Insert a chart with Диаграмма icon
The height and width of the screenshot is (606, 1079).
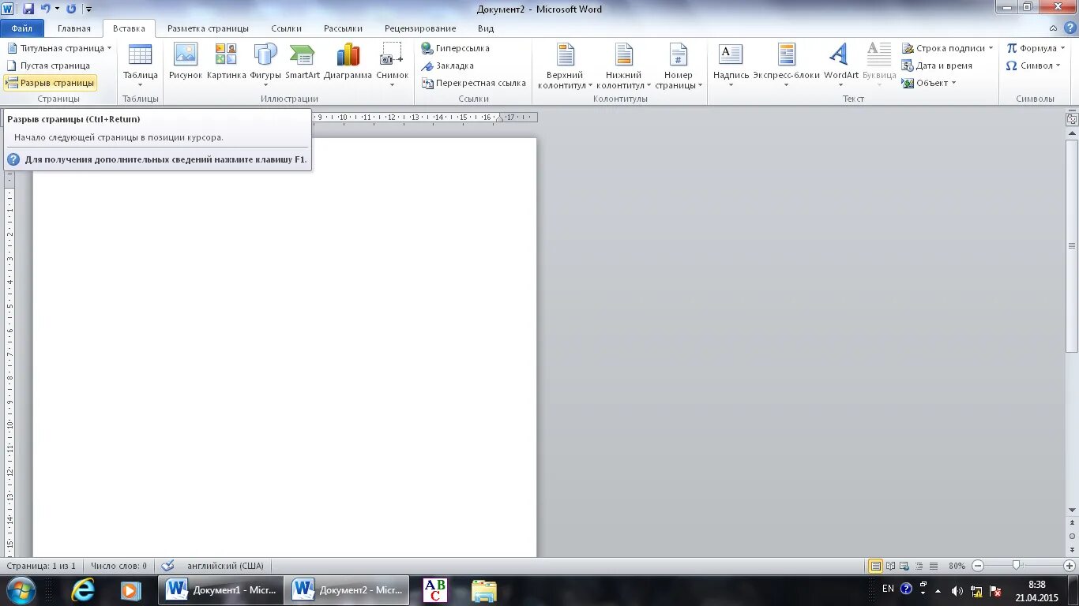point(348,62)
